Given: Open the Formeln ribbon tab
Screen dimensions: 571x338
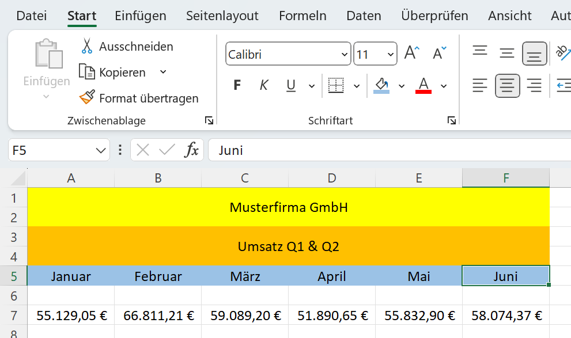Looking at the screenshot, I should click(x=302, y=16).
